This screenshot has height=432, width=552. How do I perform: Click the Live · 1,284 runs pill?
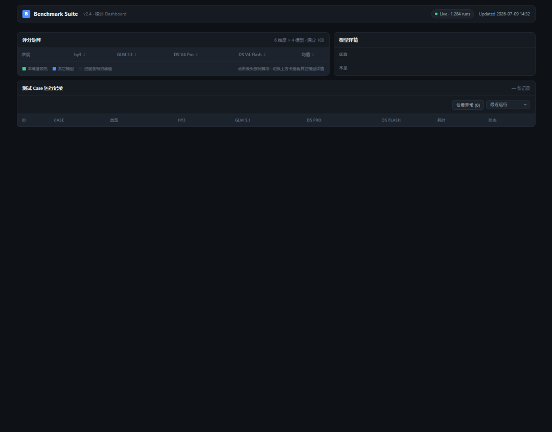coord(452,14)
